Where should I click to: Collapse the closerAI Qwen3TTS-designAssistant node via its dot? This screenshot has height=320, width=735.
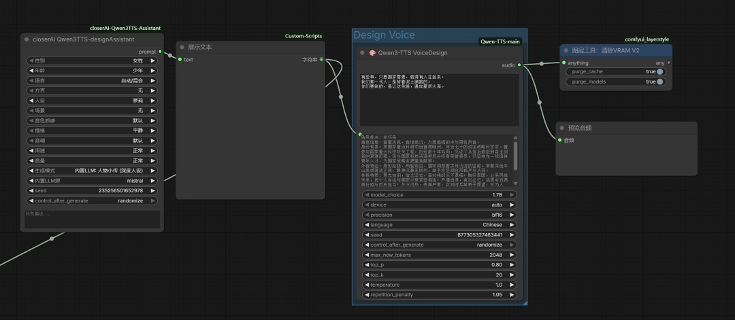click(x=27, y=39)
